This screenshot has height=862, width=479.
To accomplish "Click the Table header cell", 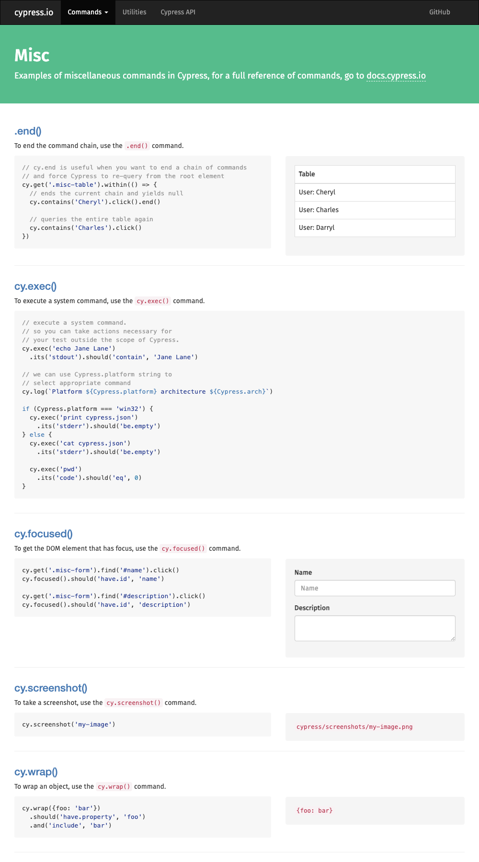I will point(375,174).
